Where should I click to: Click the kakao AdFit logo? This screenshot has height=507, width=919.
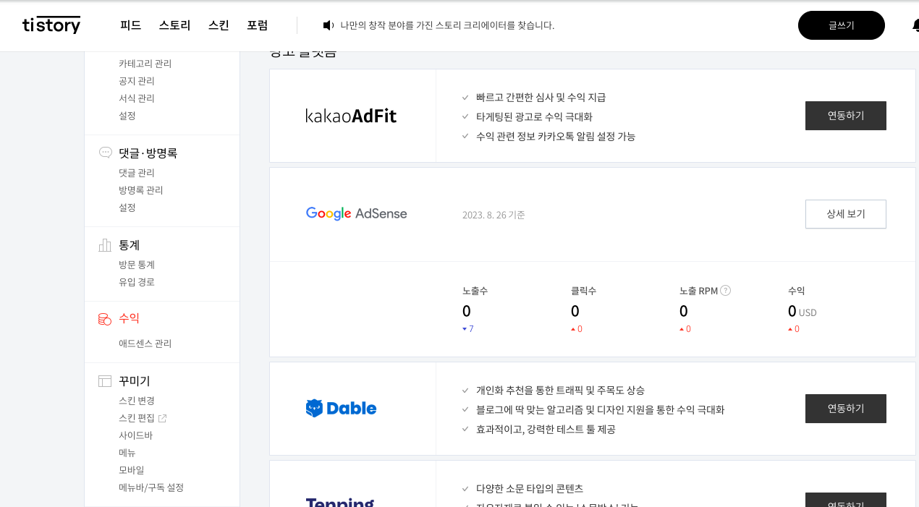[351, 116]
